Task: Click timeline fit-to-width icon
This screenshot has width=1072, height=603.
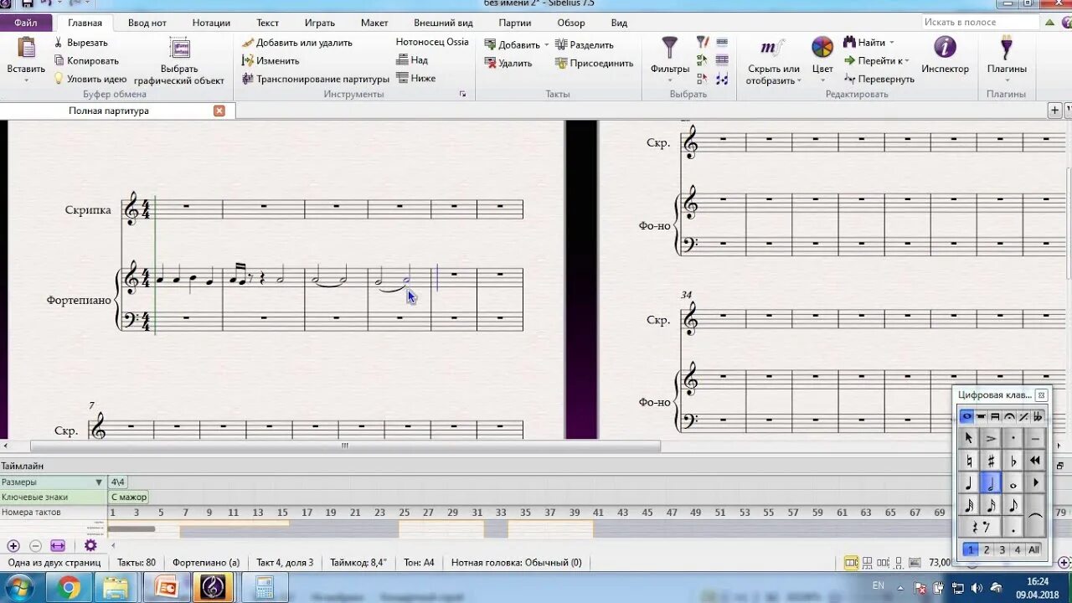Action: pos(58,546)
